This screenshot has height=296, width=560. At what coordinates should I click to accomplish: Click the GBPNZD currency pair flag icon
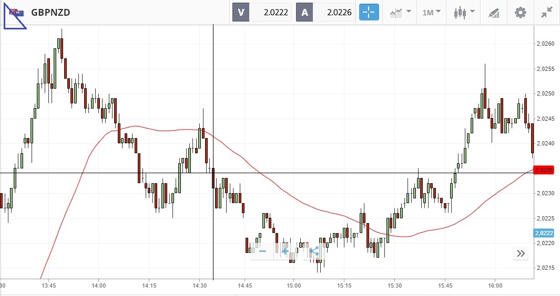click(16, 12)
